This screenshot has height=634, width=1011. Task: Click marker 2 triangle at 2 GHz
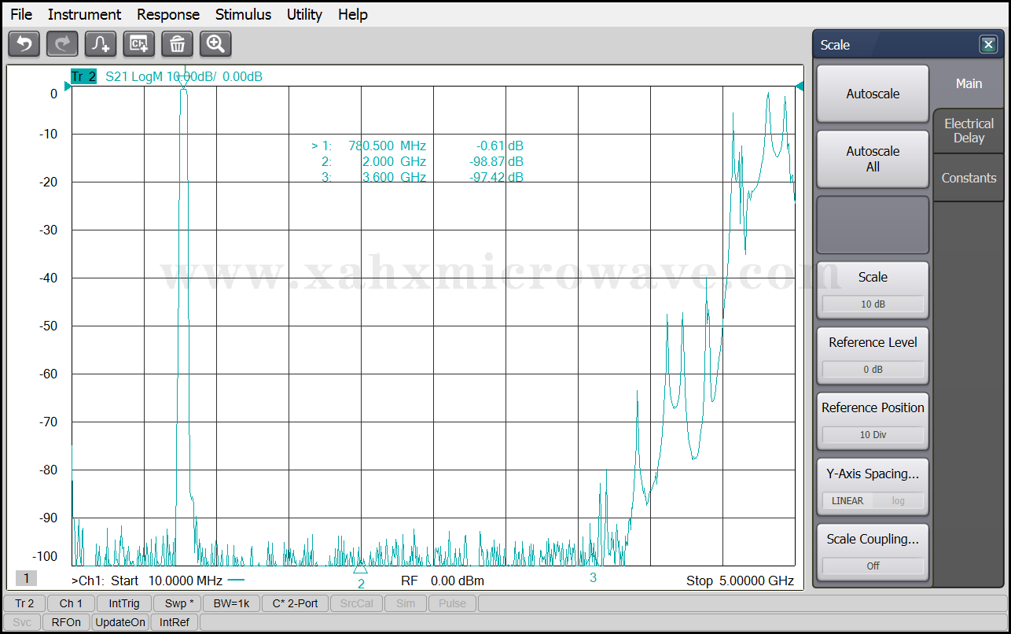361,568
